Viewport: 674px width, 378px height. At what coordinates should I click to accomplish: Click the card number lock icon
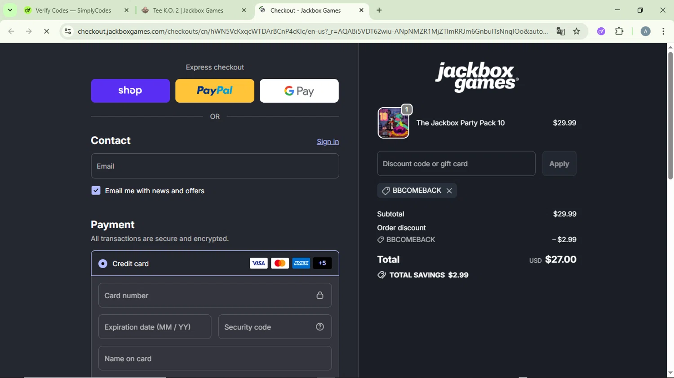[x=320, y=295]
